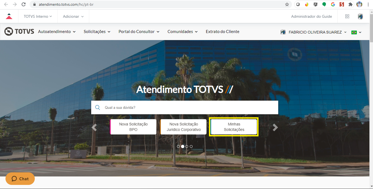Open the puzzle-piece extensions icon
The image size is (373, 189).
pos(350,4)
